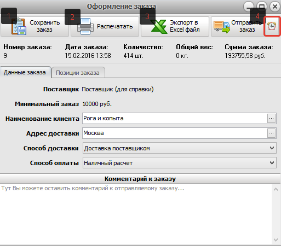Viewport: 281px width, 246px height.
Task: Click into the order comment text area
Action: point(136,214)
